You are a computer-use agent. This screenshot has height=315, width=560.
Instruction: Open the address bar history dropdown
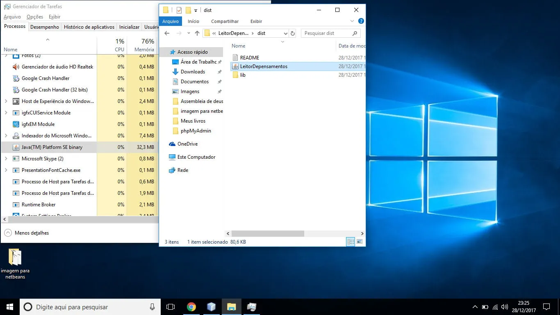coord(285,33)
